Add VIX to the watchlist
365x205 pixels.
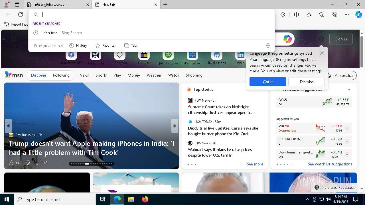[347, 128]
